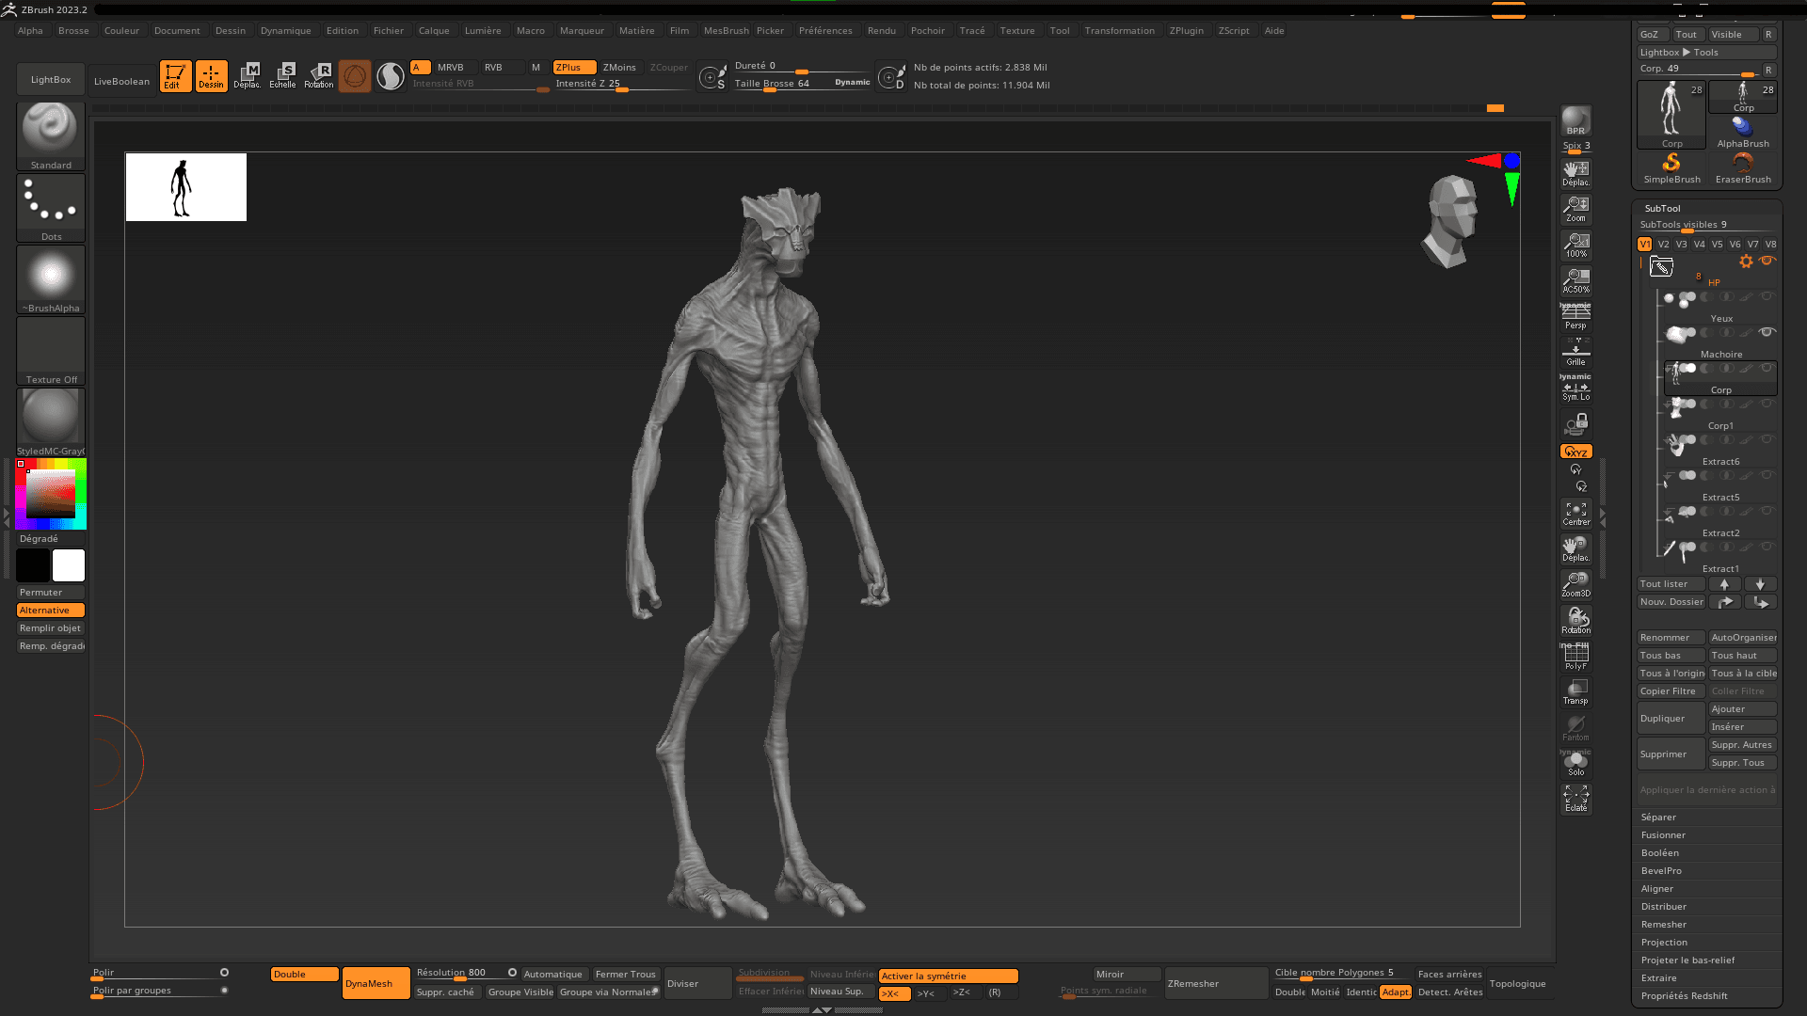Image resolution: width=1807 pixels, height=1016 pixels.
Task: Open the Matière menu
Action: pyautogui.click(x=636, y=31)
